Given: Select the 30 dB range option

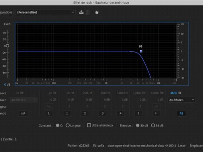Looking at the screenshot, I should tap(138, 125).
